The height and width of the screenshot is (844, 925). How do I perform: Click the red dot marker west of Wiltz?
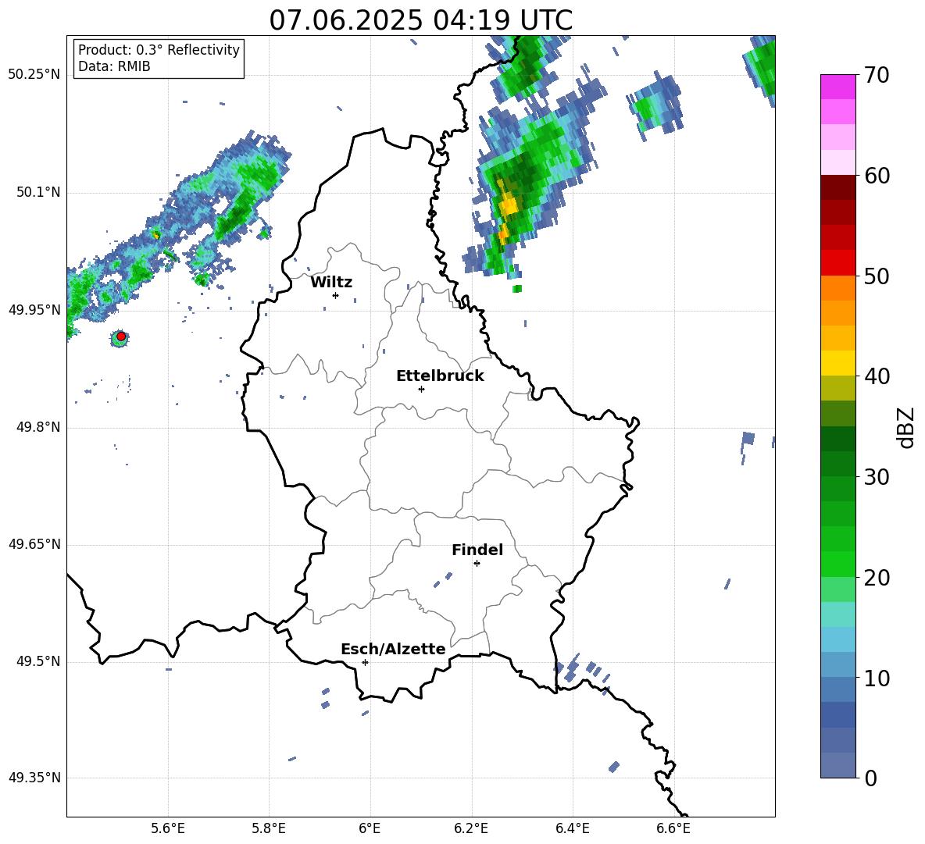[x=121, y=337]
